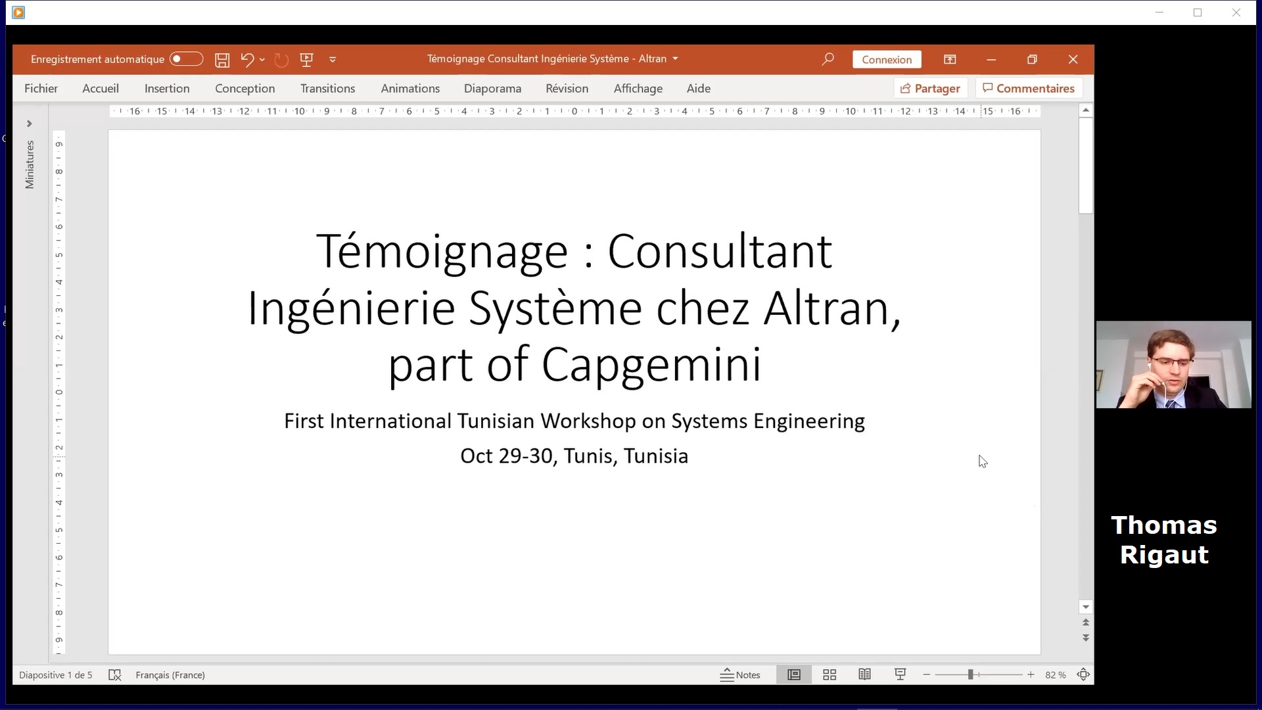Viewport: 1262px width, 710px height.
Task: Undo the last action
Action: (x=247, y=60)
